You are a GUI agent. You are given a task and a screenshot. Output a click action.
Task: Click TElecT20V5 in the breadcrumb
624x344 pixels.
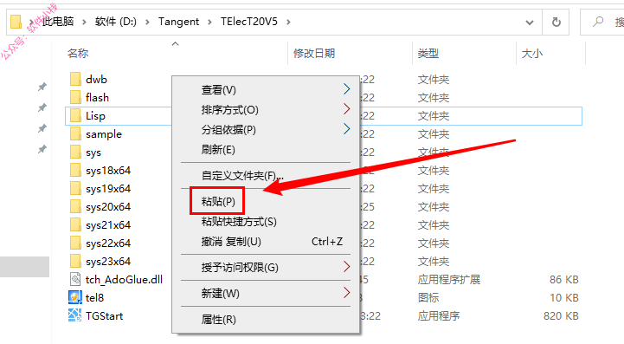(x=249, y=22)
